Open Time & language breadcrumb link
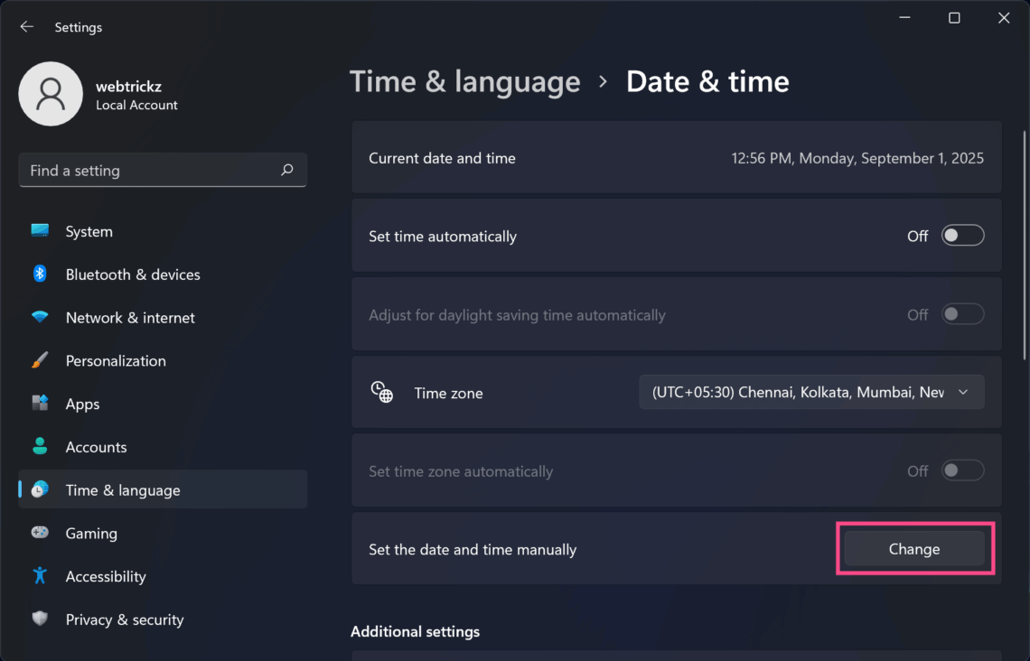The image size is (1030, 661). point(465,81)
